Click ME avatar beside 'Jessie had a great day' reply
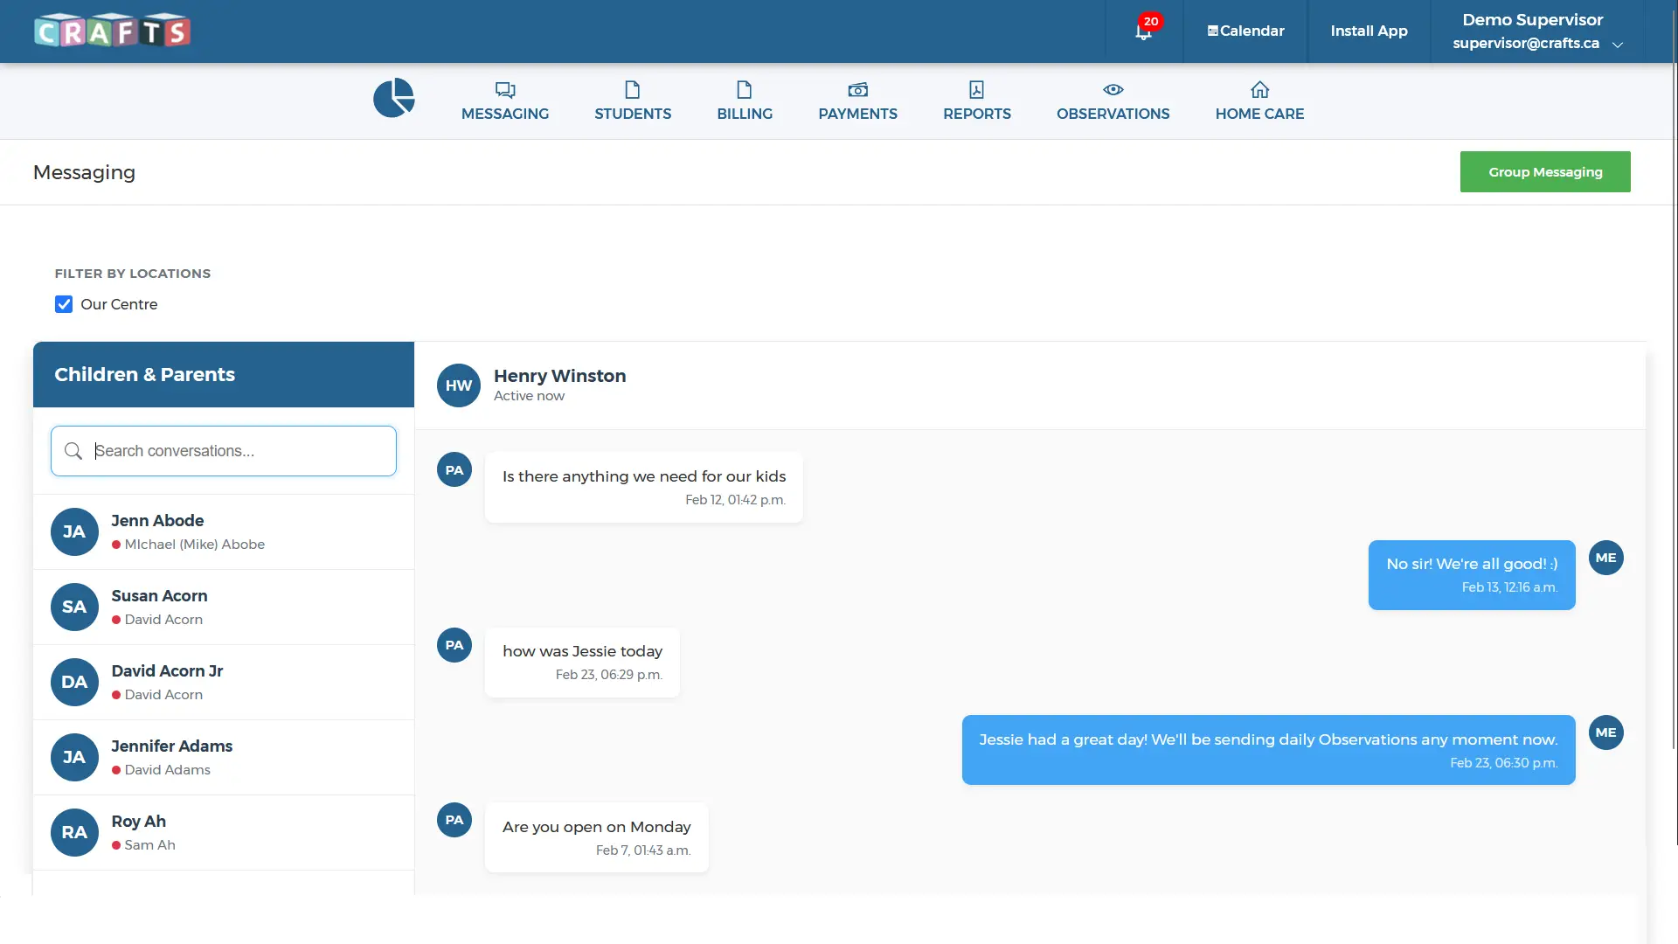Viewport: 1678px width, 944px height. 1606,732
